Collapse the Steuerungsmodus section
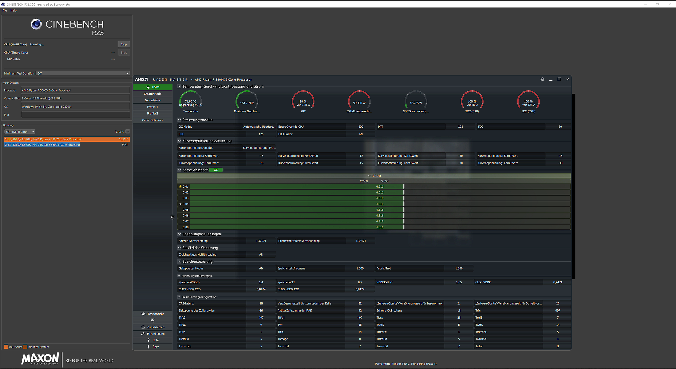This screenshot has width=676, height=369. [179, 120]
